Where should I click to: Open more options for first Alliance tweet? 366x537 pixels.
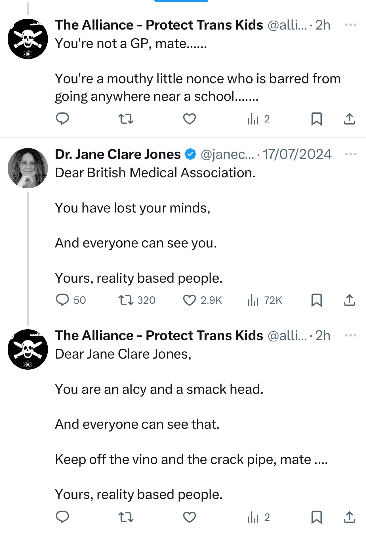click(350, 25)
